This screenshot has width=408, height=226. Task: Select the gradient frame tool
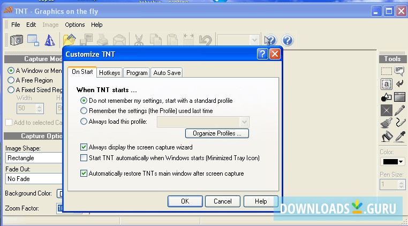pyautogui.click(x=399, y=97)
